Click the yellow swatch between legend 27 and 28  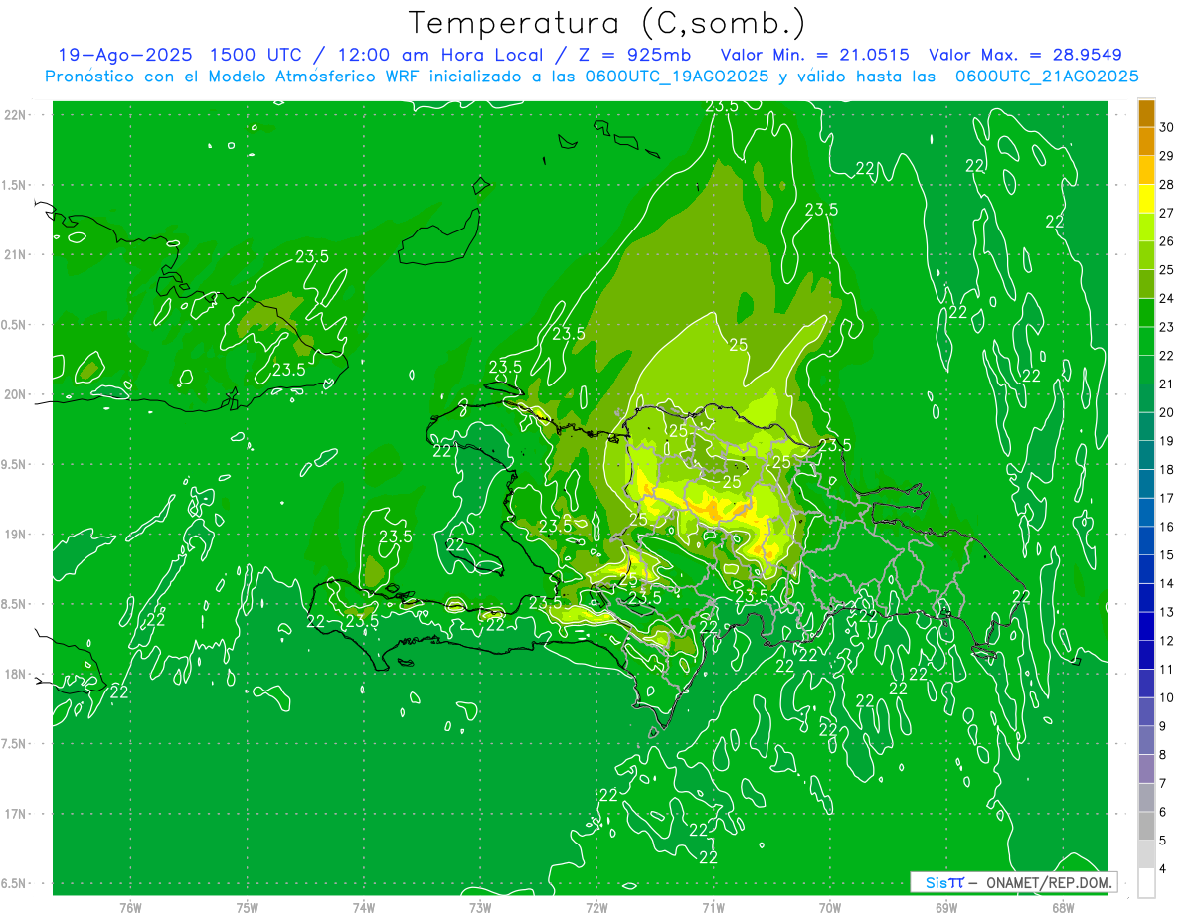(x=1146, y=199)
